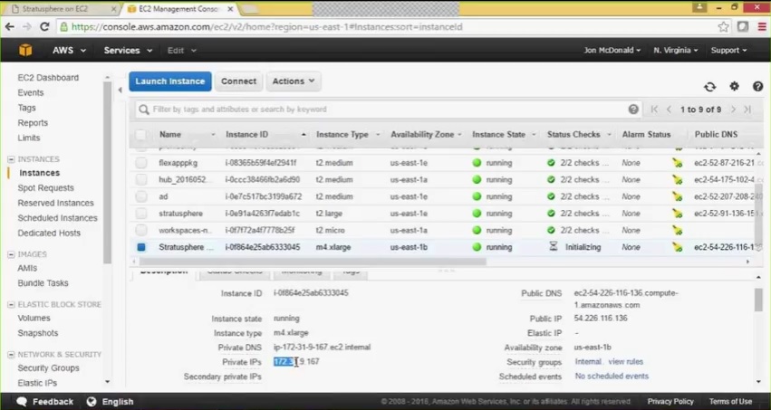
Task: Reload the browser page
Action: [x=44, y=27]
